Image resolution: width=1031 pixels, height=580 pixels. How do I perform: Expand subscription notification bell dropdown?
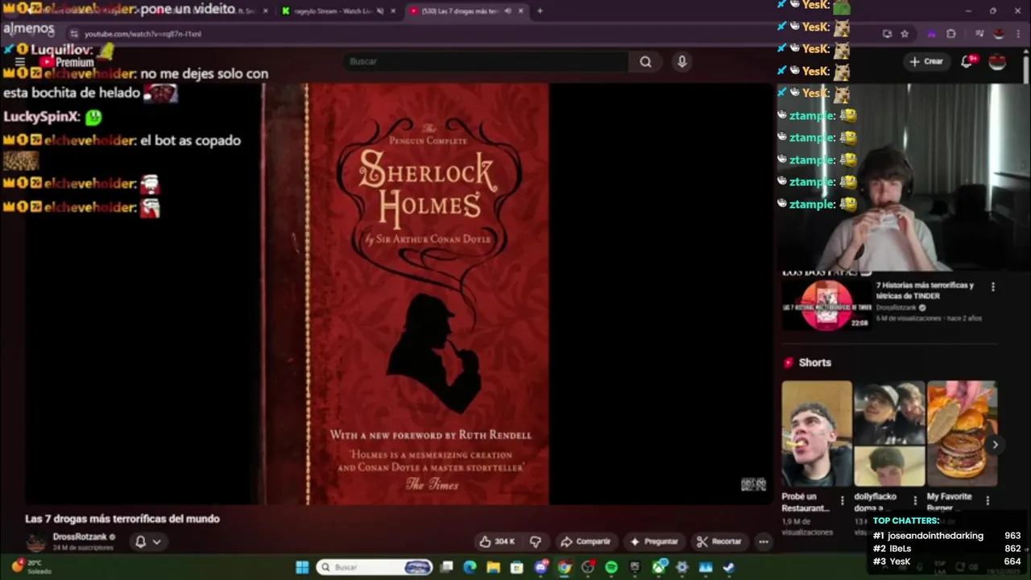(147, 541)
